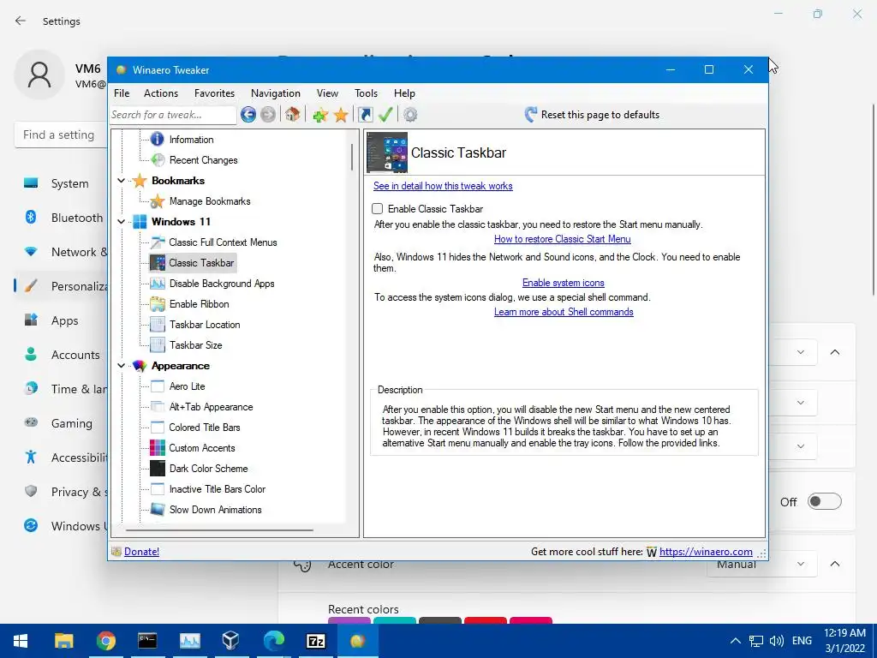Viewport: 877px width, 658px height.
Task: Click the shortcut export icon in toolbar
Action: 365,115
